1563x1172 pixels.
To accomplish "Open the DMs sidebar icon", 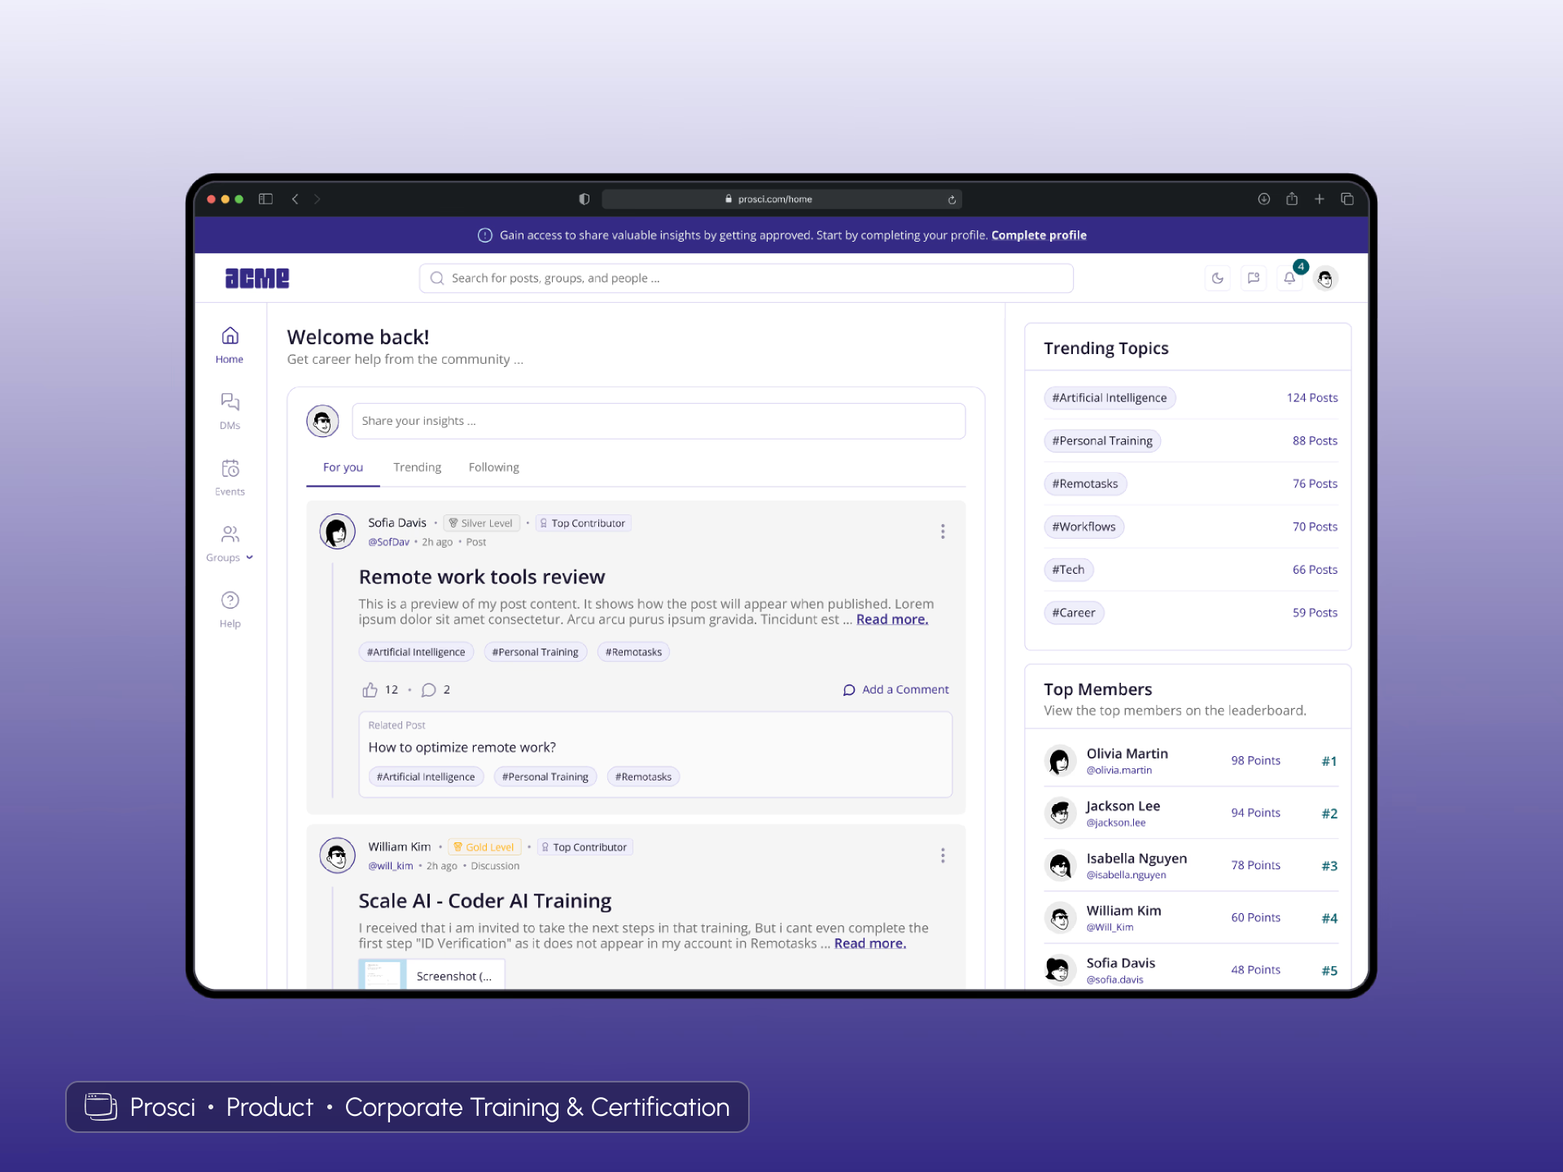I will click(230, 402).
